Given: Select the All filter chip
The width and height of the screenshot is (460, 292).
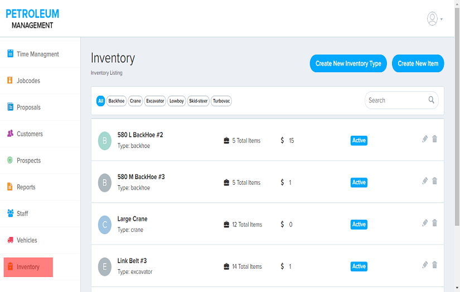Looking at the screenshot, I should pos(100,101).
